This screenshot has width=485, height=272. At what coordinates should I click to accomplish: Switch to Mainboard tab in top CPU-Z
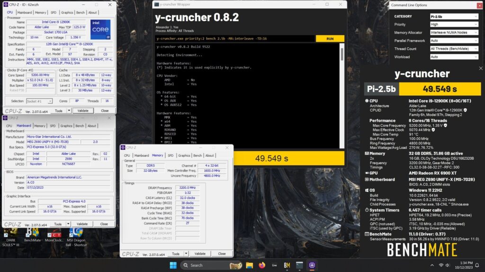25,13
